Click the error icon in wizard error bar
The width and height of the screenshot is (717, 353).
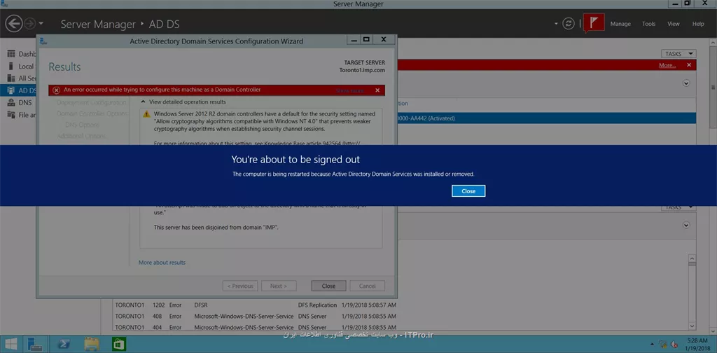(x=56, y=90)
